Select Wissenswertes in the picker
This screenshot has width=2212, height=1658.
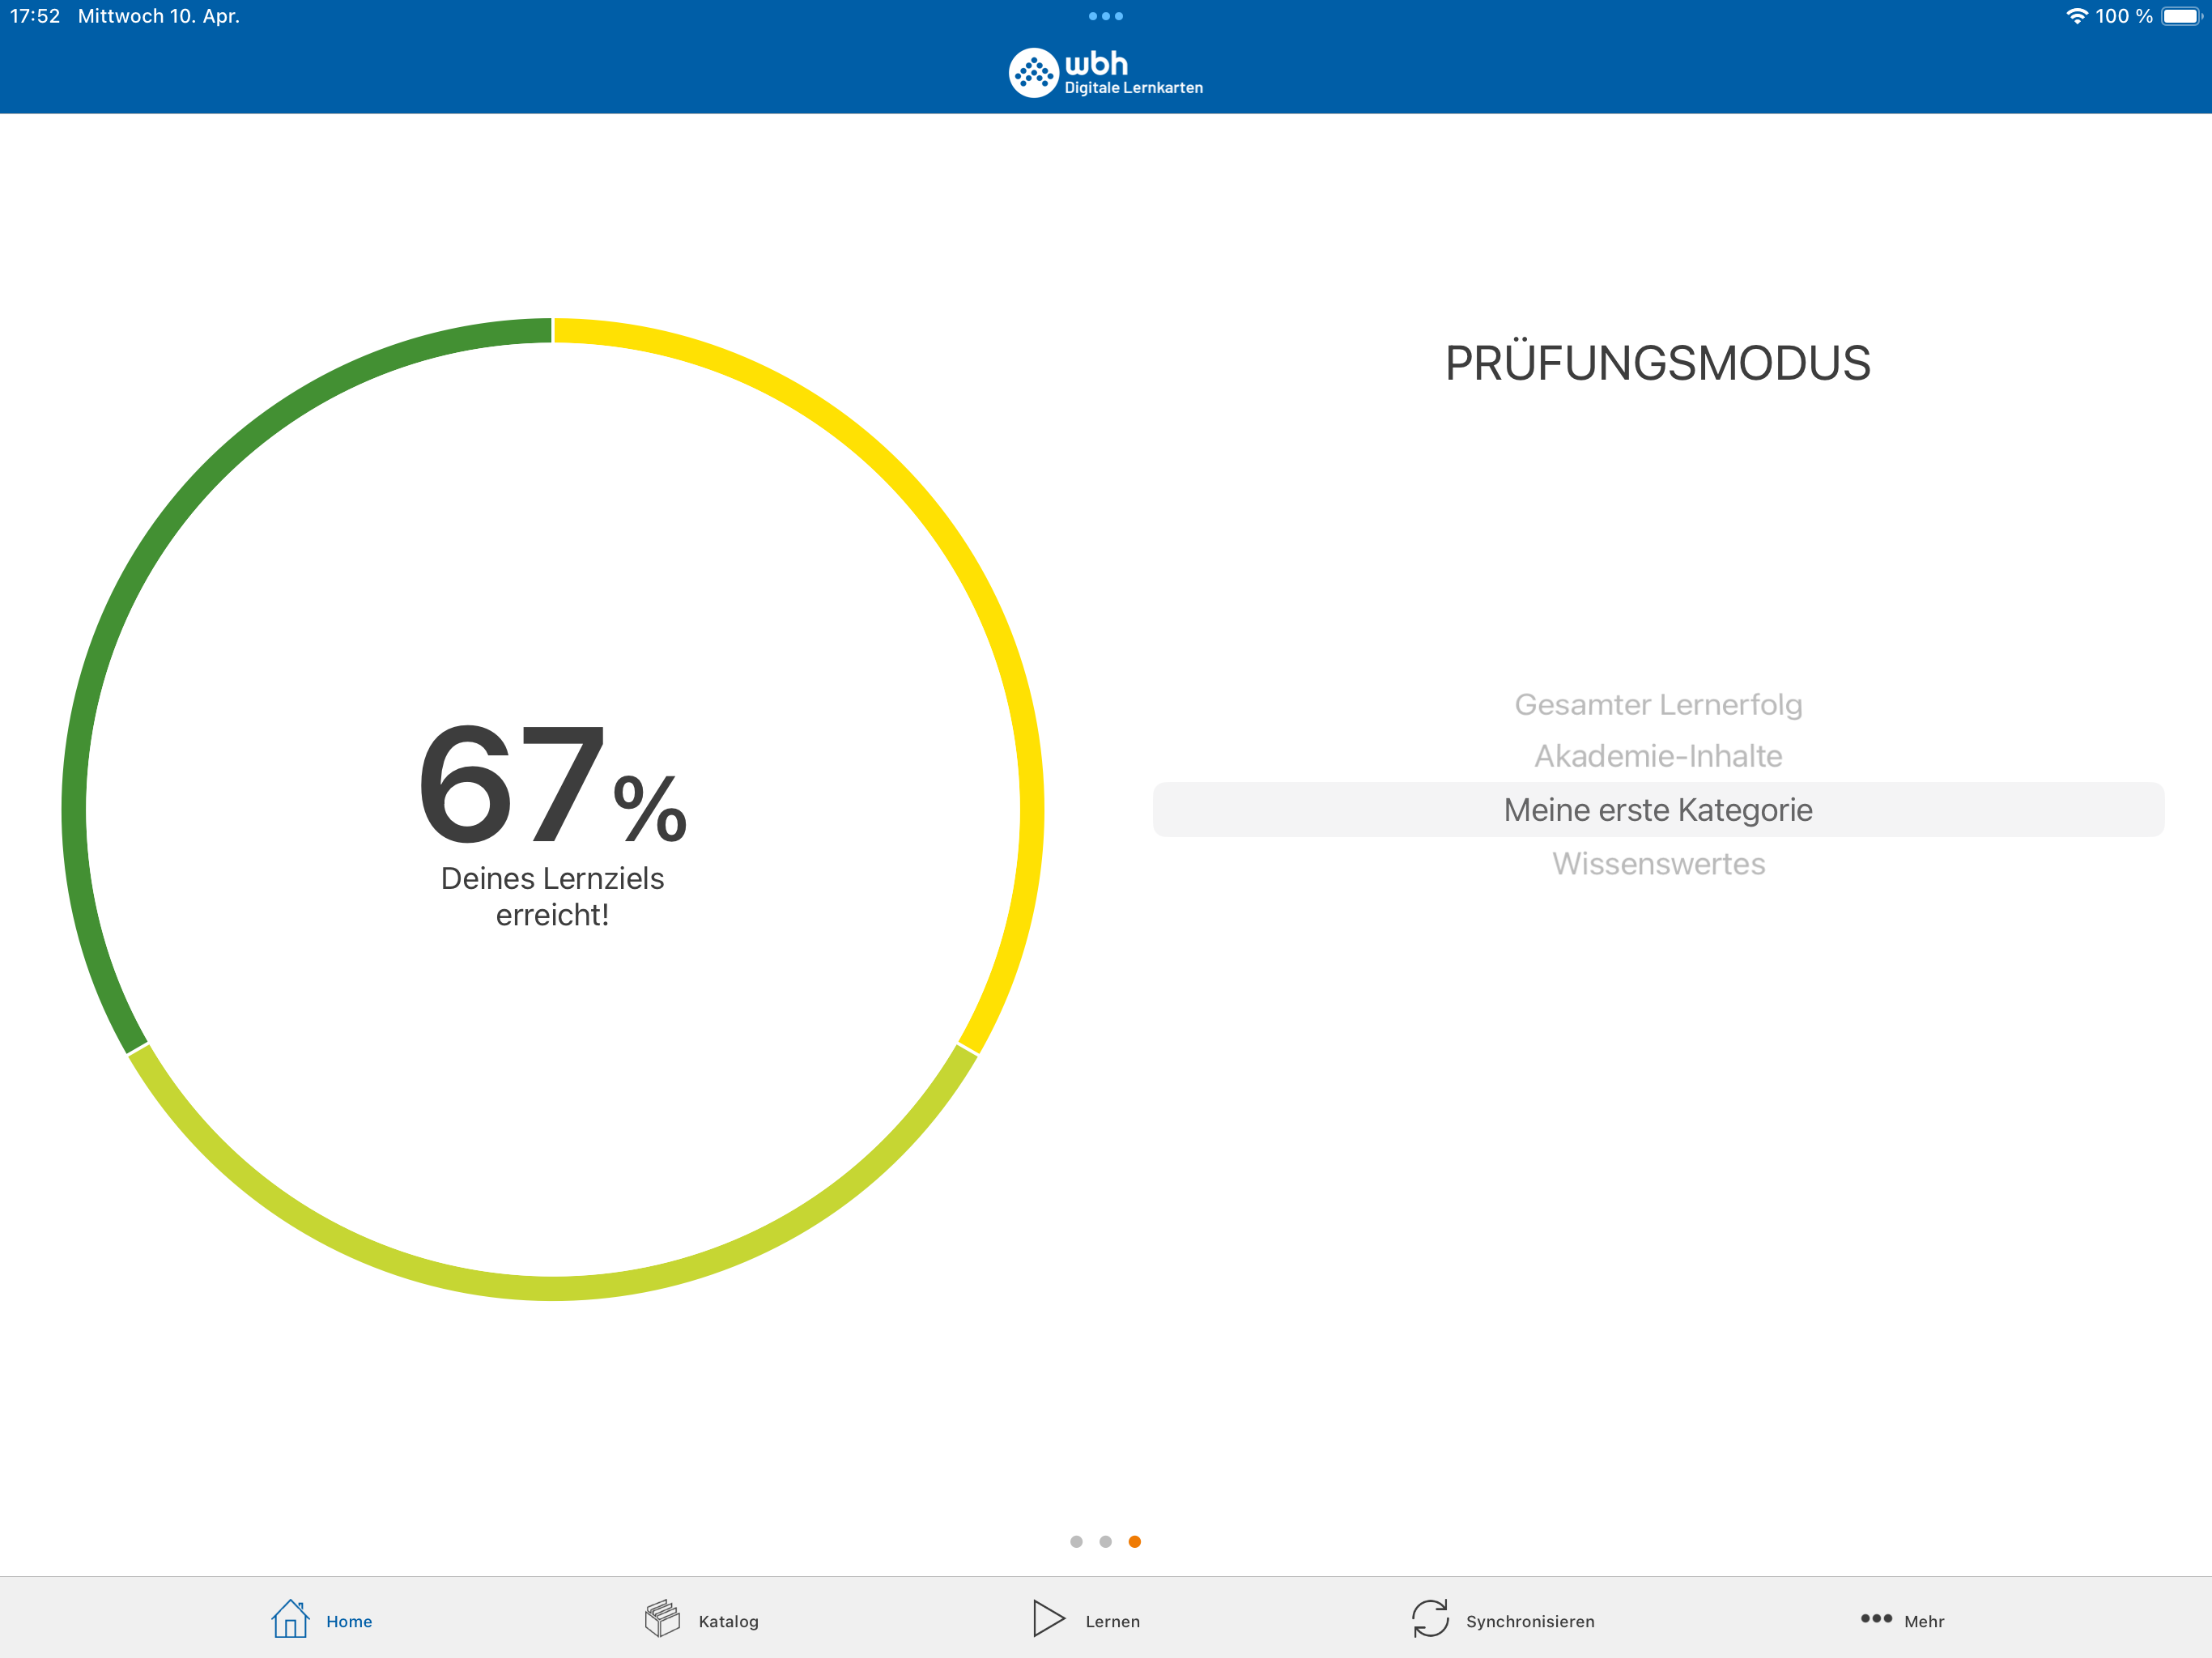coord(1658,863)
